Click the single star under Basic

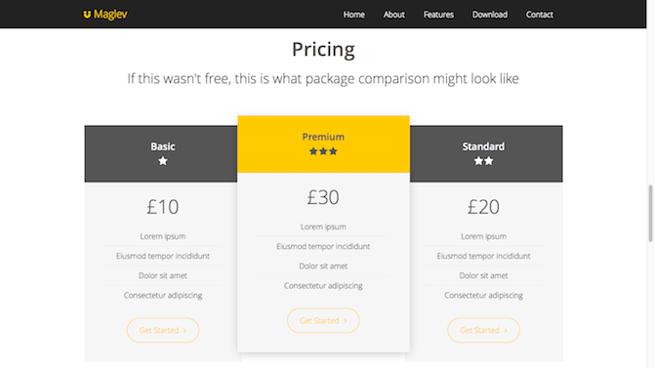coord(163,161)
